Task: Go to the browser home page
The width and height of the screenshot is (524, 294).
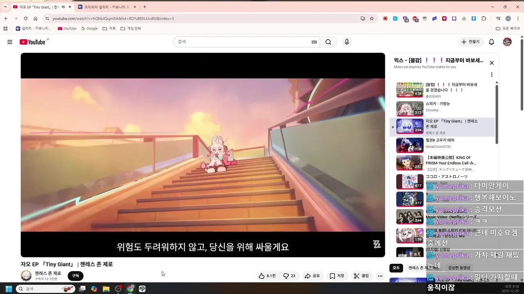Action: [36, 18]
